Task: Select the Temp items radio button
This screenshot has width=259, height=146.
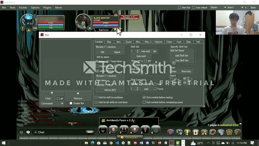Action: pos(108,61)
